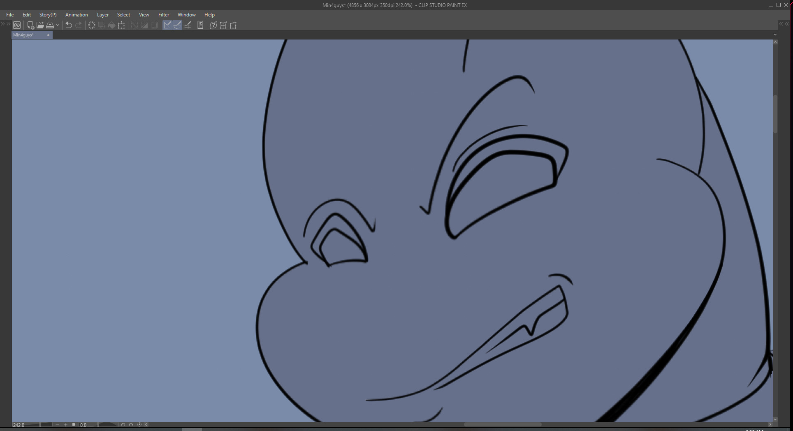This screenshot has width=793, height=431.
Task: Collapse navigation controls with left chevron
Action: click(x=146, y=424)
